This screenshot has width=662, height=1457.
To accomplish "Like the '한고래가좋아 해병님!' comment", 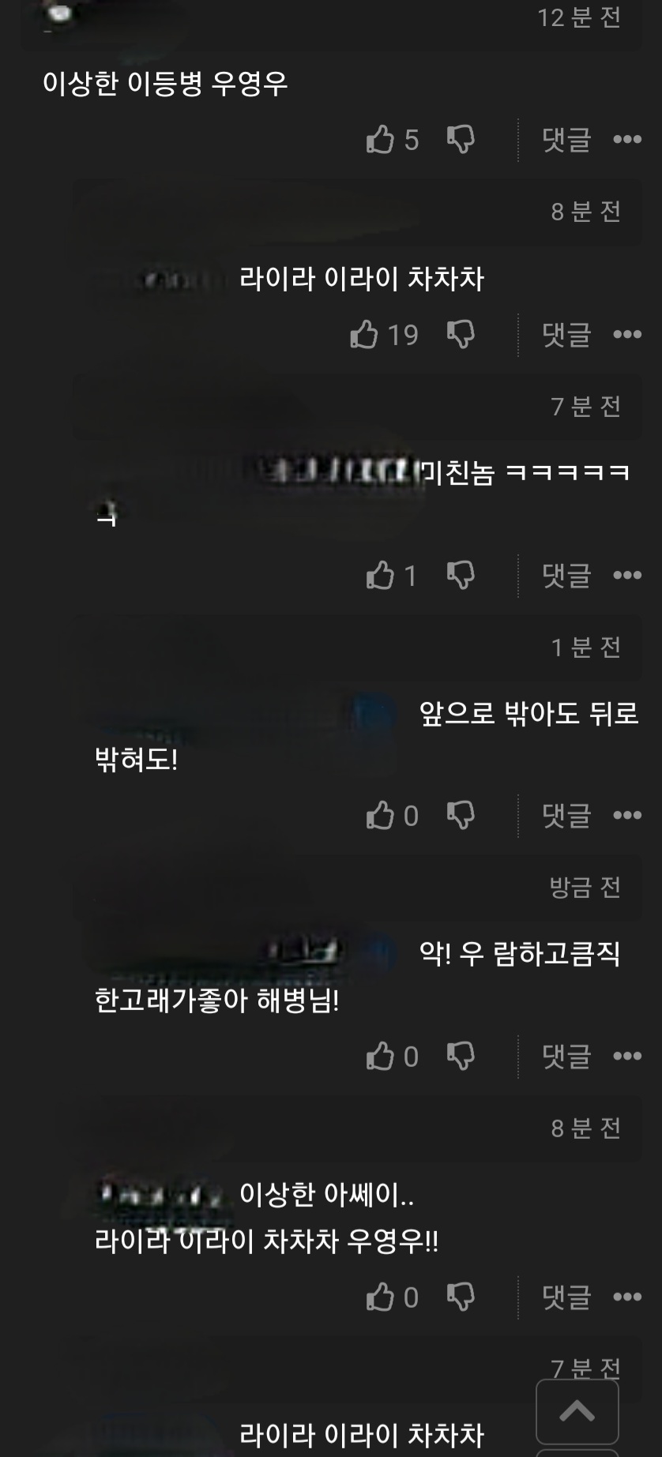I will [380, 1056].
